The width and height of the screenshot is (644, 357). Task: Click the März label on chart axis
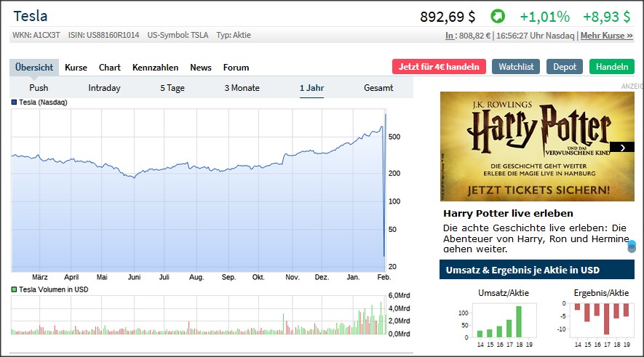[x=40, y=277]
